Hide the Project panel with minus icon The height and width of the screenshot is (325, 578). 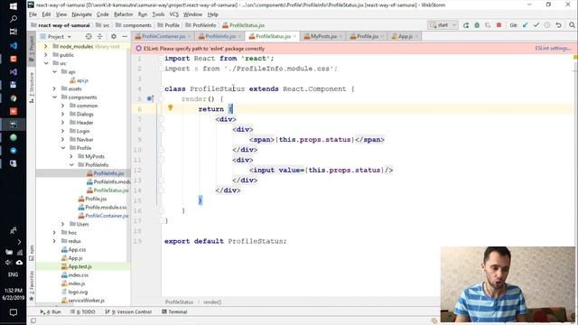(125, 36)
